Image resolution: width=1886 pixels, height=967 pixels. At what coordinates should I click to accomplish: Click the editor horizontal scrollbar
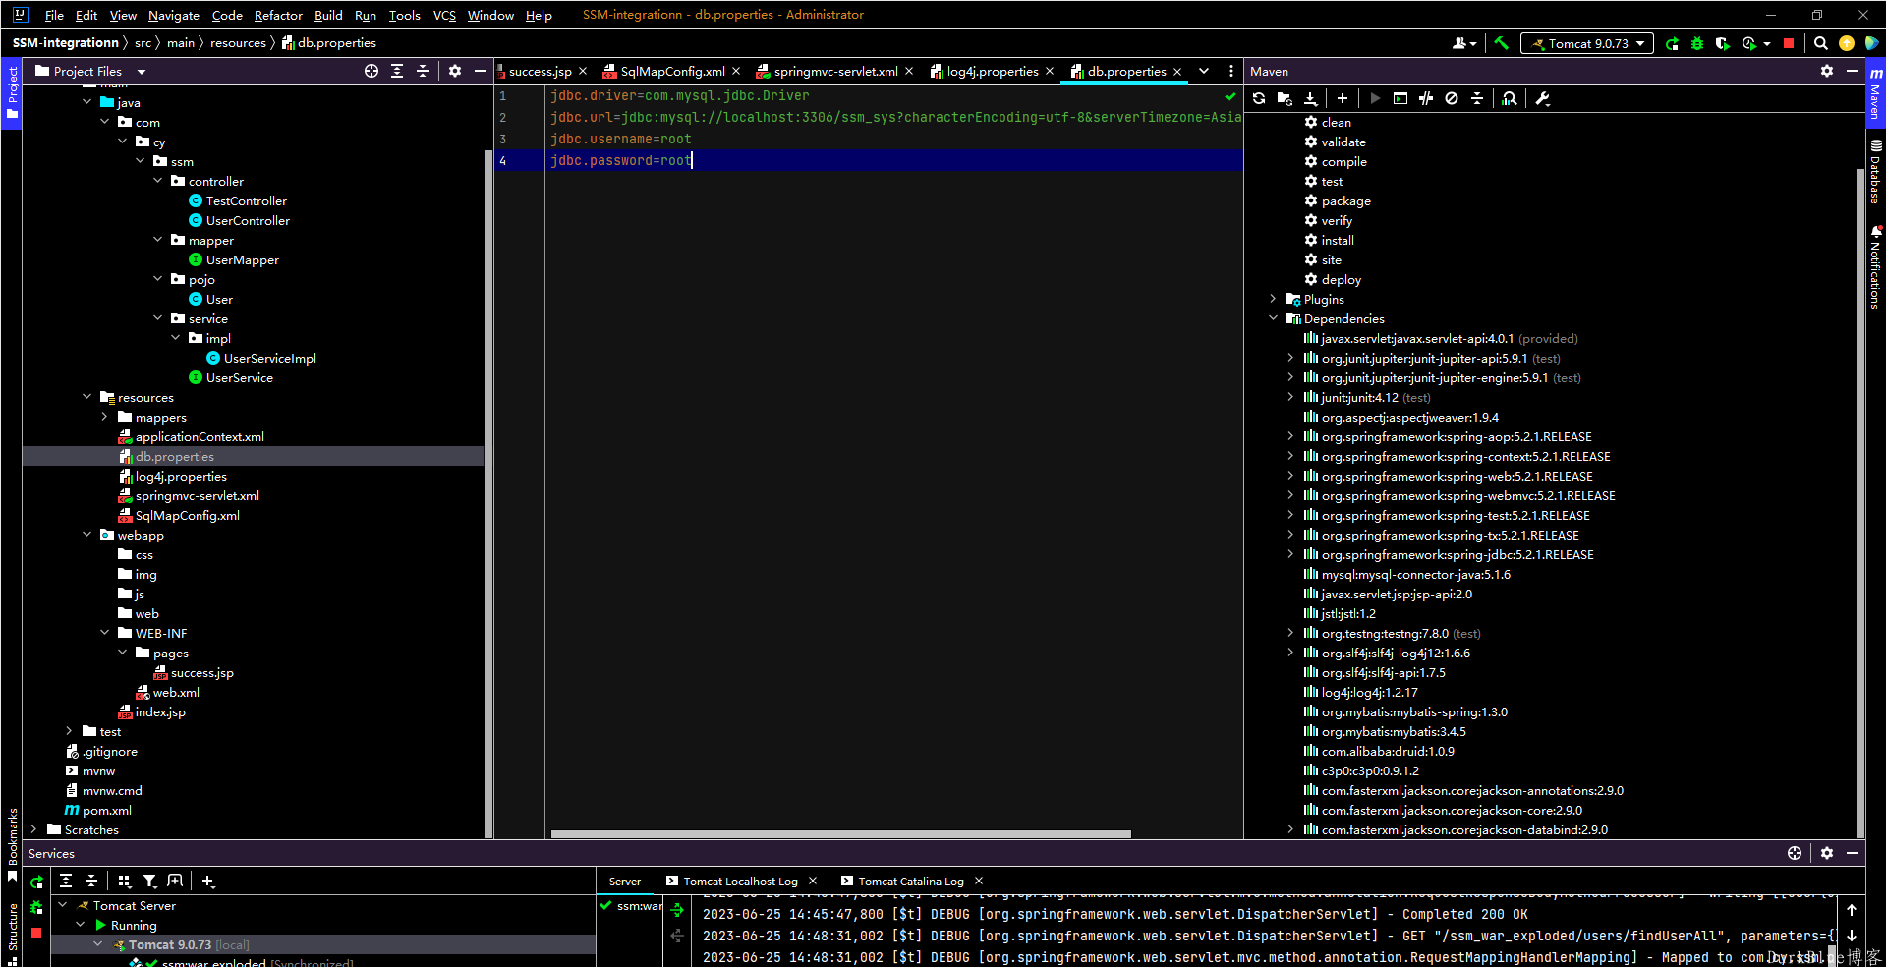[840, 834]
